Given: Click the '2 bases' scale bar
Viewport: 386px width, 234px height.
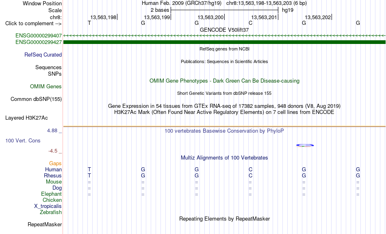Looking at the screenshot, I should click(224, 10).
